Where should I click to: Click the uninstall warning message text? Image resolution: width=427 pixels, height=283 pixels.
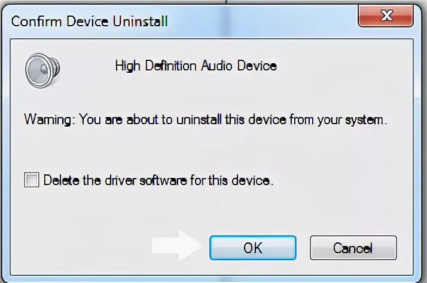coord(206,119)
